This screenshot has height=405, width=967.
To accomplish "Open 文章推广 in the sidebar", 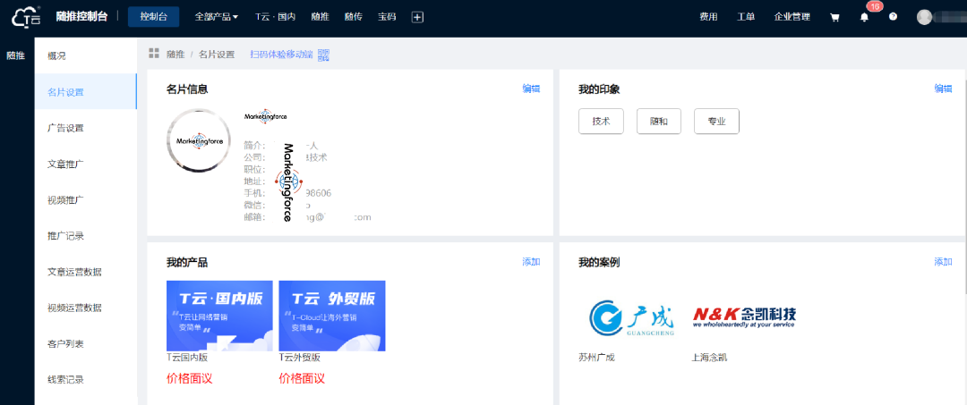I will tap(65, 165).
